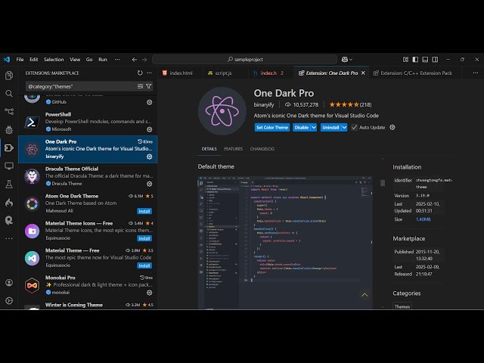Open the Selection menu

coord(54,60)
